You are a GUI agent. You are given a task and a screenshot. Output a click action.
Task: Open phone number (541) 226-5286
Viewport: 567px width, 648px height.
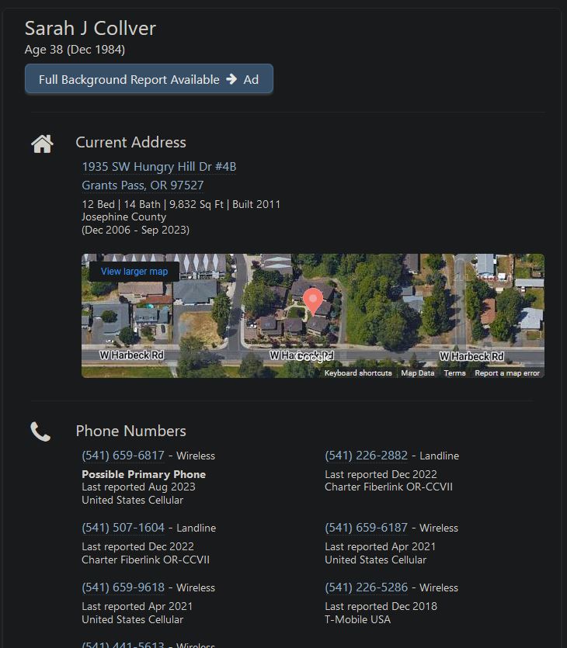pos(367,587)
